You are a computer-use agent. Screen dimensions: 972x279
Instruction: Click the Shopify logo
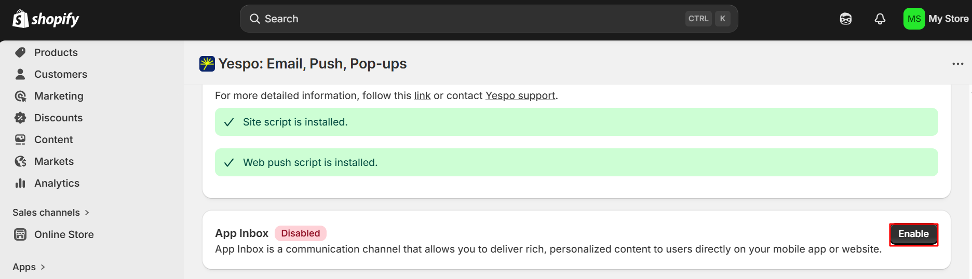46,19
